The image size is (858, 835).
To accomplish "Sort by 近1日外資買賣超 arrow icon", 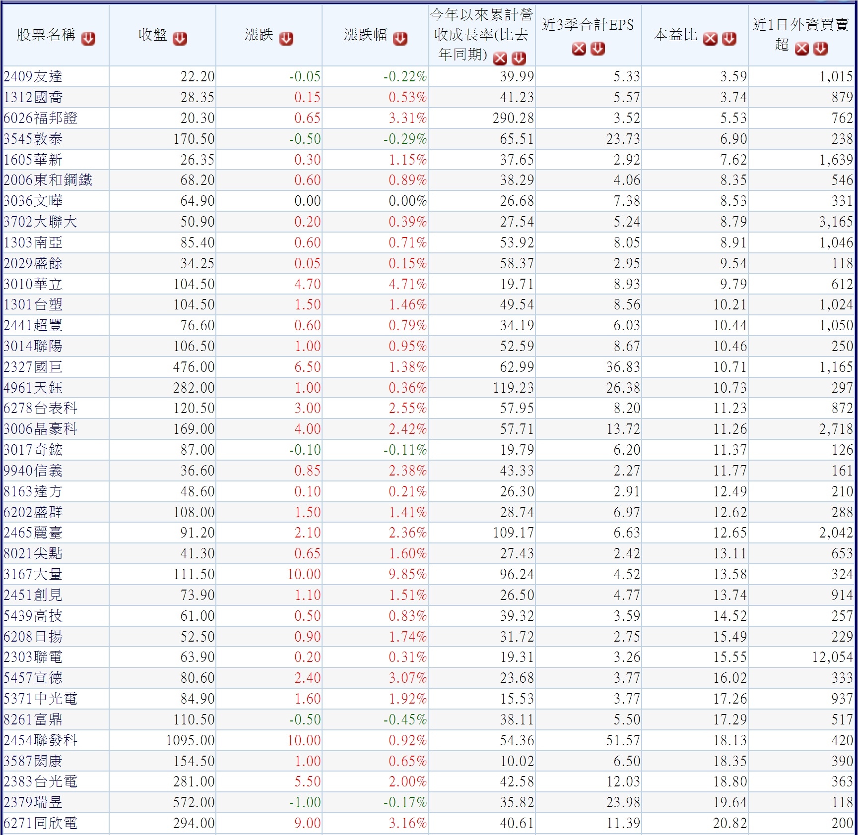I will click(x=821, y=49).
